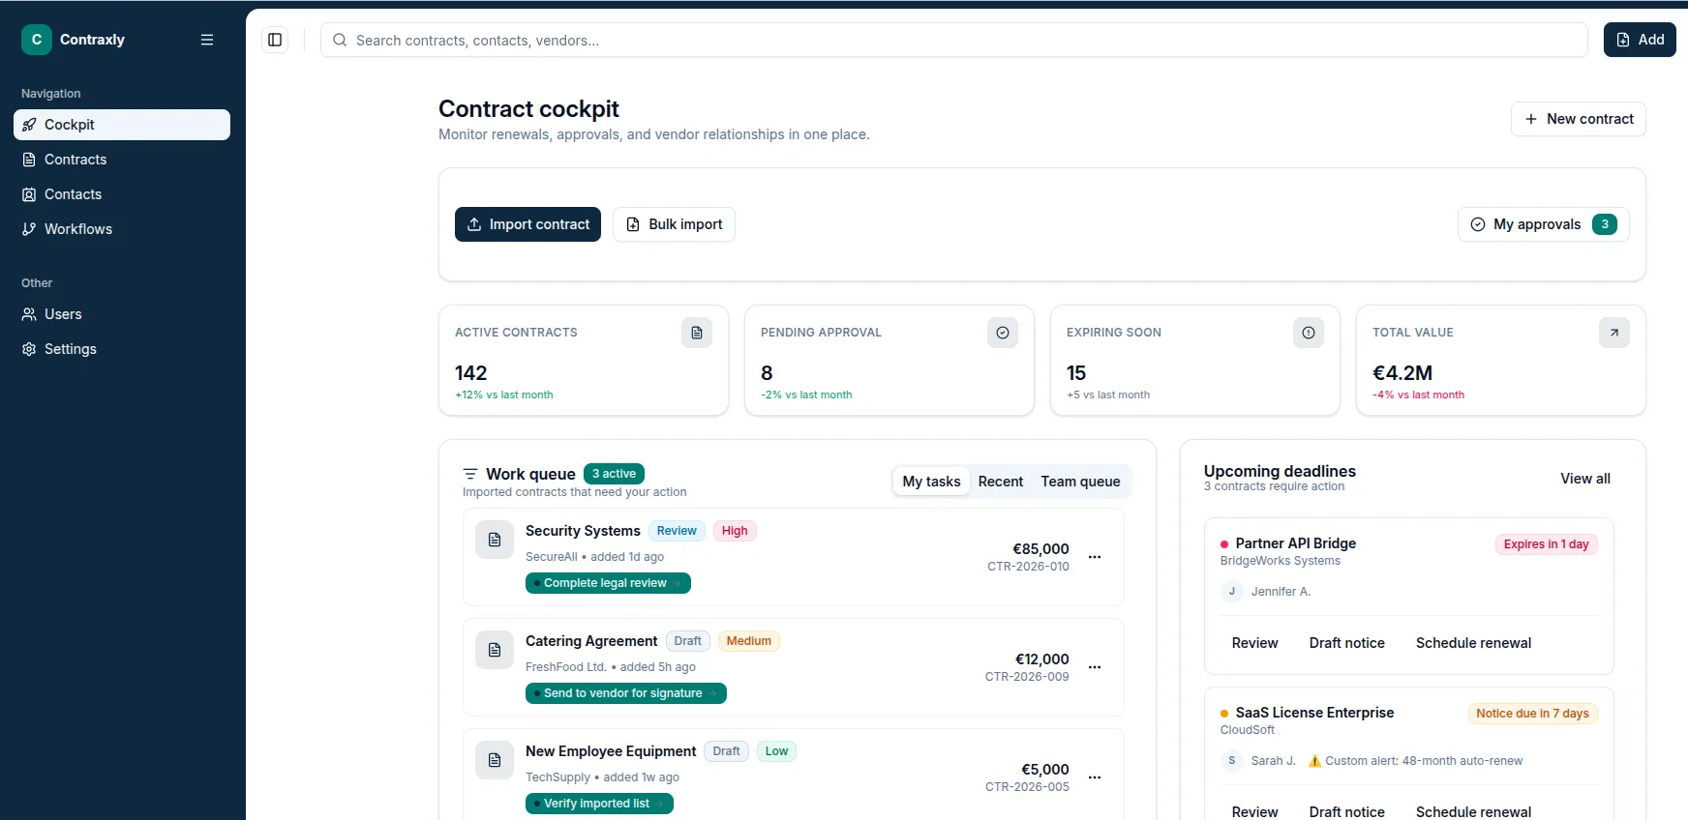Screen dimensions: 1688x820
Task: Click Draft notice for SaaS License Enterprise
Action: [1346, 812]
